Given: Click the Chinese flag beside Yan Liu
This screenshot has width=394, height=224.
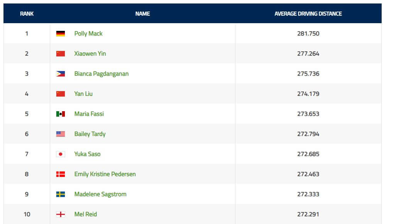Looking at the screenshot, I should (61, 94).
